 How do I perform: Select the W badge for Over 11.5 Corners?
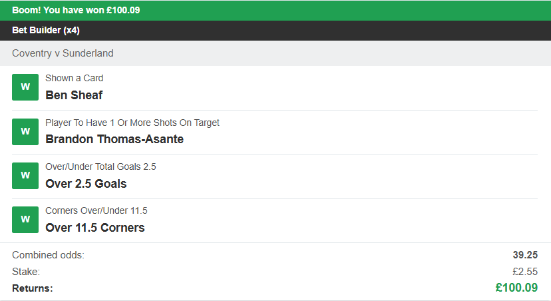[x=25, y=220]
